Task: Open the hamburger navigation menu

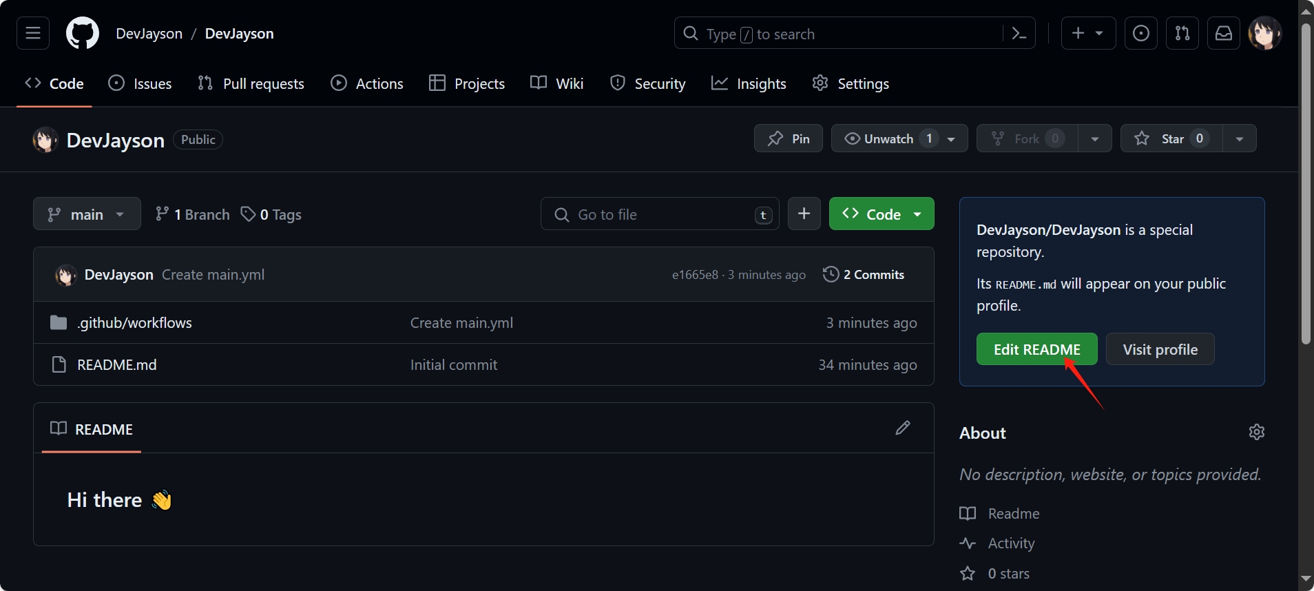Action: pos(33,33)
